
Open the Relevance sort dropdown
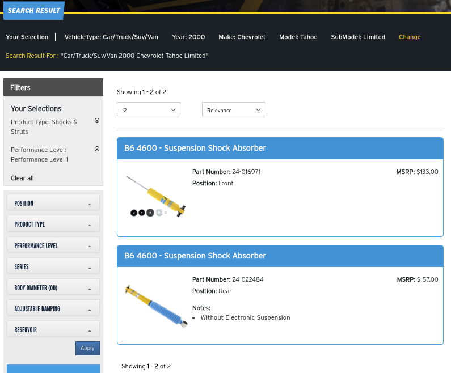tap(234, 109)
